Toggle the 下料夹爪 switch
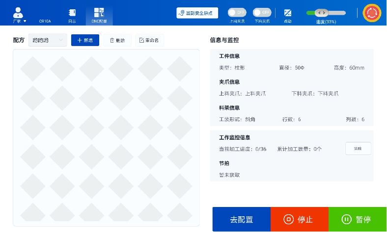This screenshot has width=387, height=232. (262, 12)
